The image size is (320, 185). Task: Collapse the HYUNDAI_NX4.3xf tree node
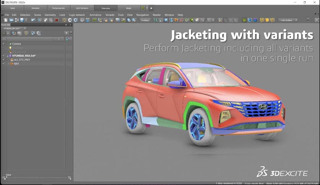tap(8, 55)
